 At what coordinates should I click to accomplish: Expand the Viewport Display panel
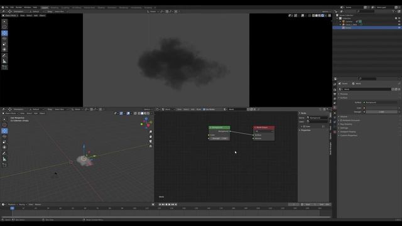(x=347, y=132)
